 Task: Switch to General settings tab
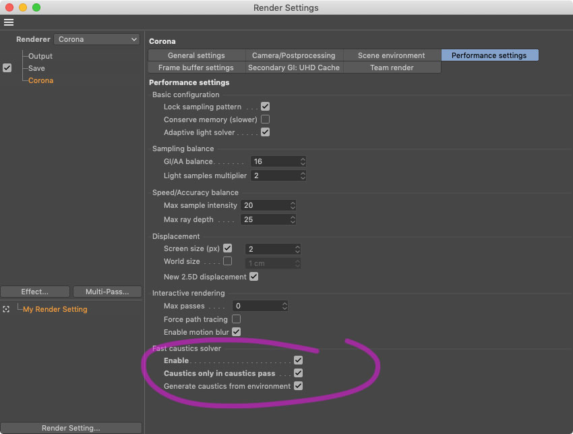[x=196, y=55]
